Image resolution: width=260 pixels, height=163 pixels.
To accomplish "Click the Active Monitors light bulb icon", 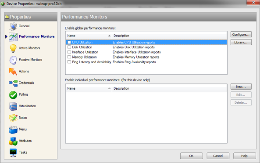I will click(13, 48).
